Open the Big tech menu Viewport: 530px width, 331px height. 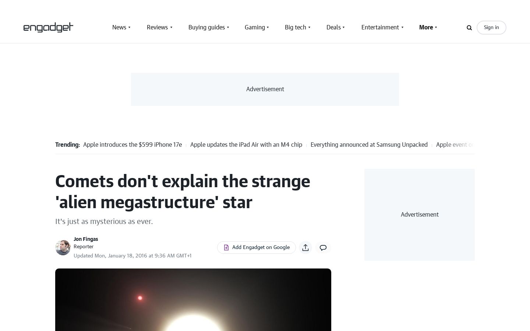point(298,28)
